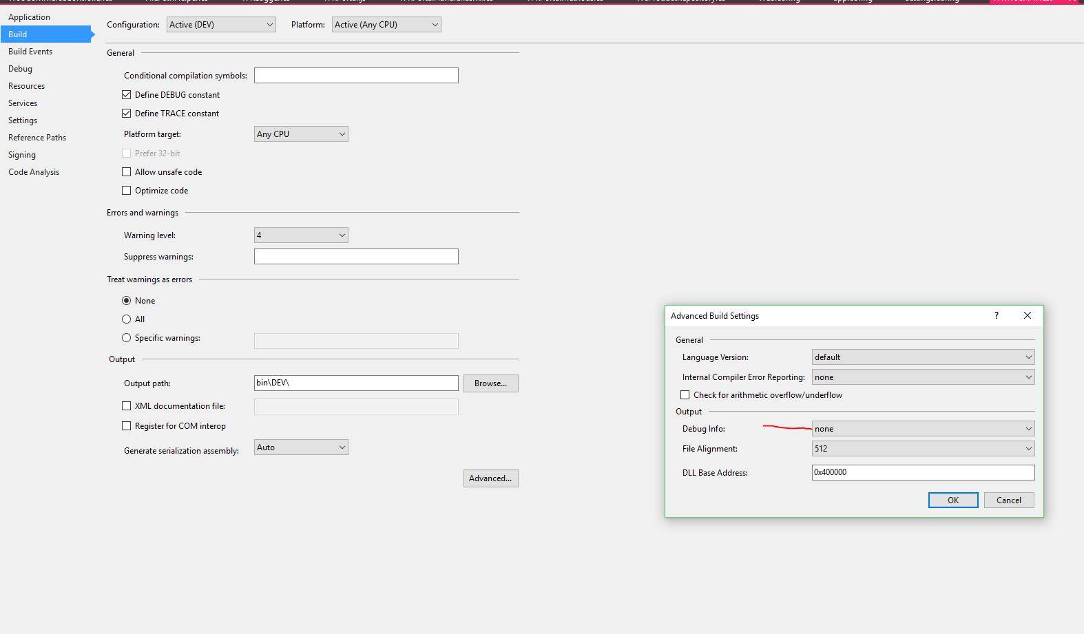Click the DLL Base Address field
This screenshot has height=634, width=1084.
[x=923, y=472]
